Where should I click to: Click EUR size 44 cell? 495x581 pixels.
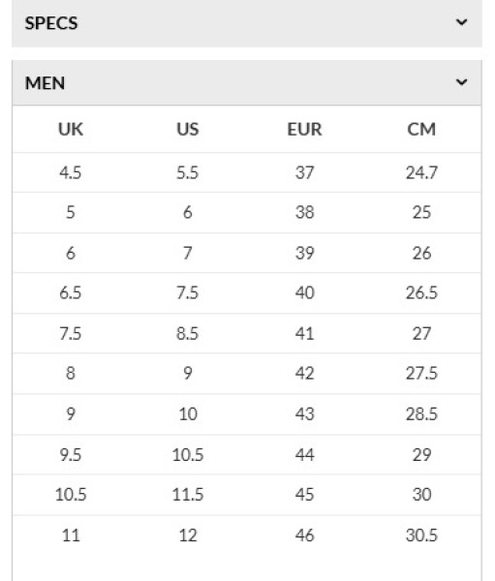point(304,455)
